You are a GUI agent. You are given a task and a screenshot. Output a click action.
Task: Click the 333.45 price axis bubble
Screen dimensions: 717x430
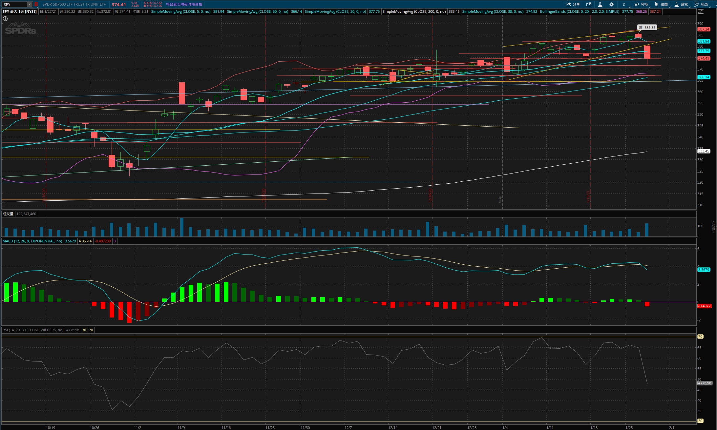[704, 151]
